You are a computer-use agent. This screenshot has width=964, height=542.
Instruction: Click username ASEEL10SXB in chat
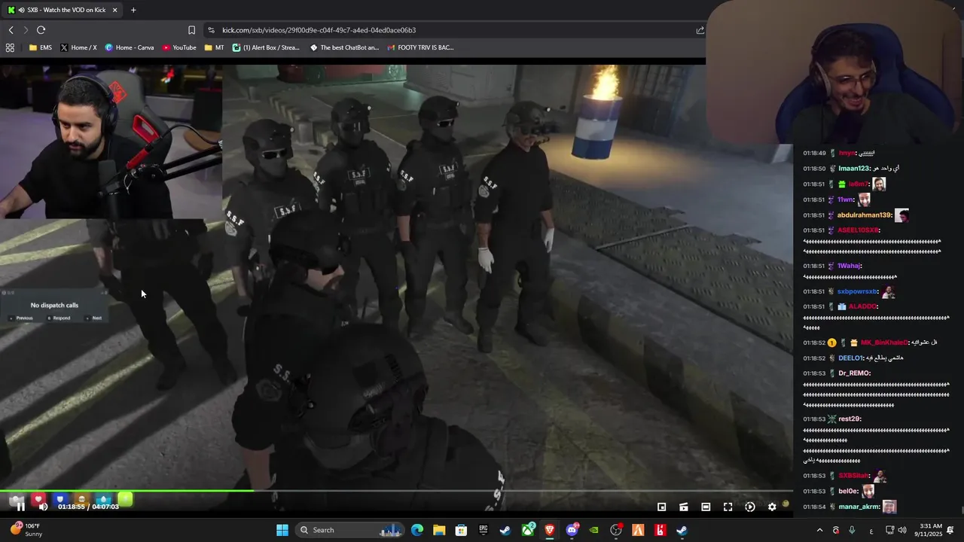pyautogui.click(x=858, y=230)
